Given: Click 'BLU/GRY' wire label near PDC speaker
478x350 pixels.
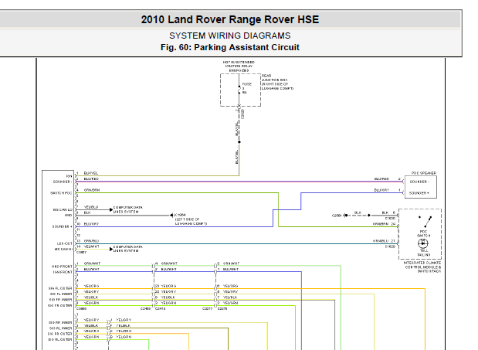Looking at the screenshot, I should click(381, 190).
